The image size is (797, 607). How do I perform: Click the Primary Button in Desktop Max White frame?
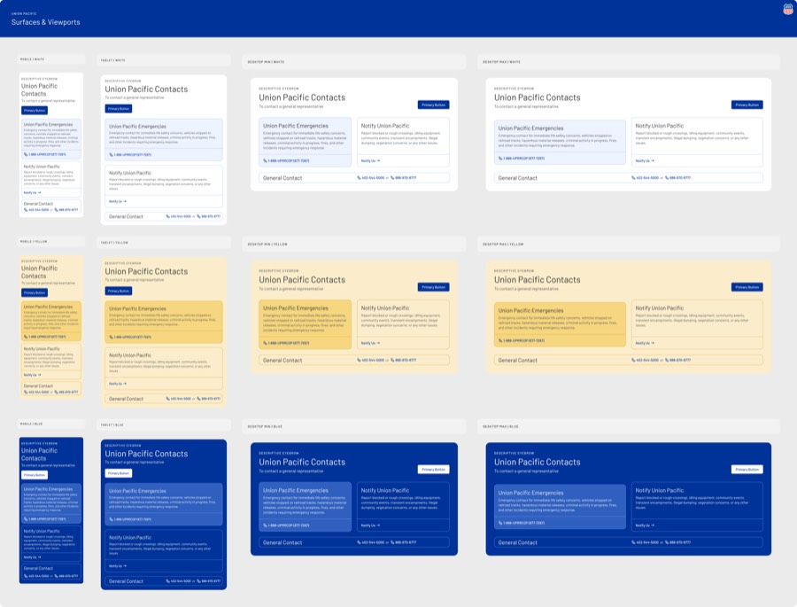[x=747, y=105]
